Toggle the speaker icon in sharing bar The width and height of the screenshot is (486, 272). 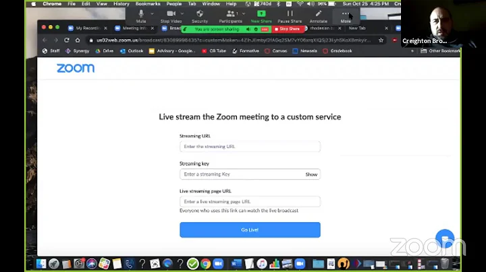248,29
